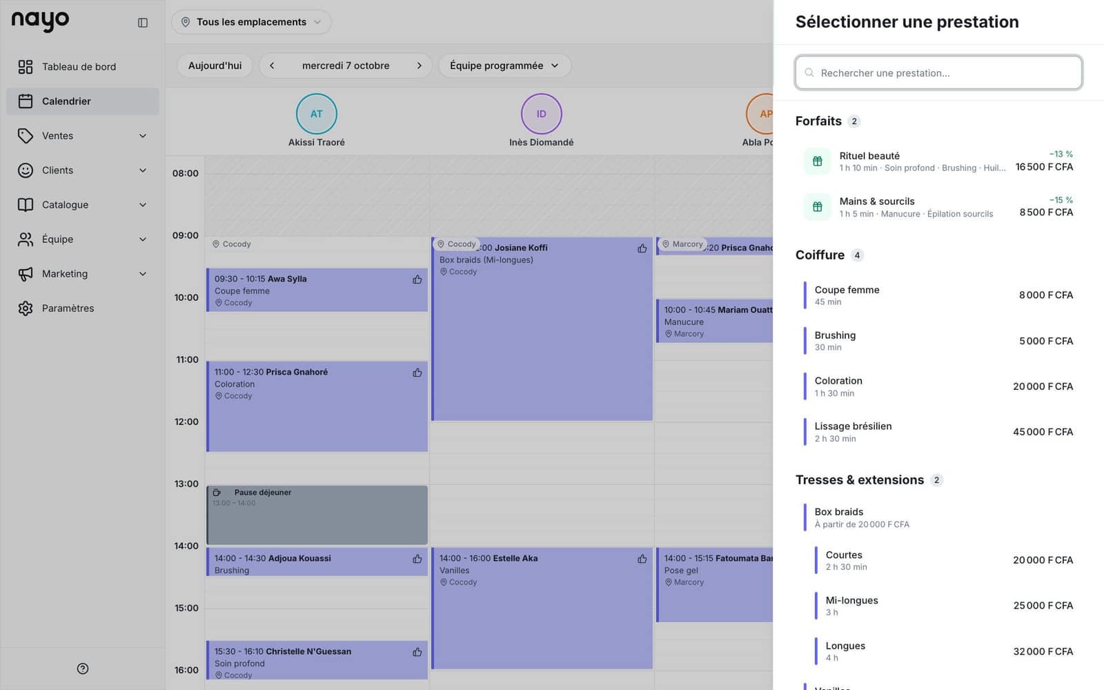Open the help question mark icon
This screenshot has width=1104, height=690.
pyautogui.click(x=83, y=669)
